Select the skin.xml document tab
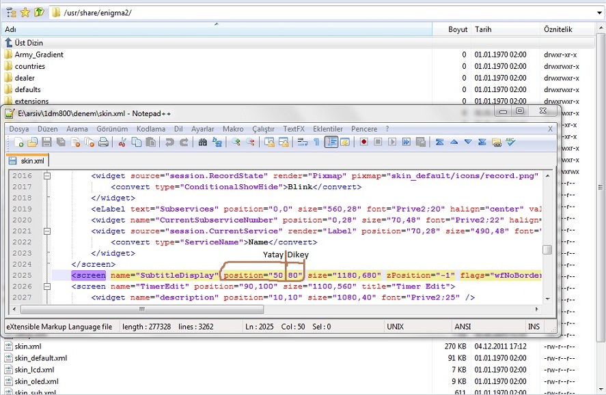 click(27, 160)
